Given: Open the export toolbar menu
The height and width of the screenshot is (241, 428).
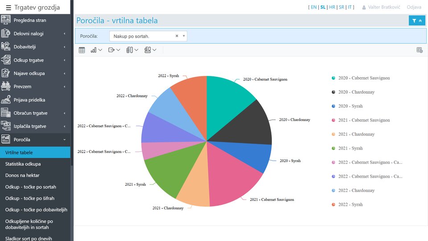Looking at the screenshot, I should point(114,50).
